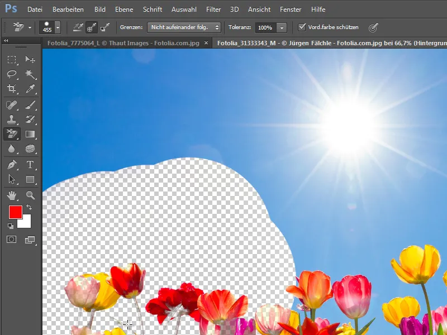The image size is (447, 335).
Task: Select the Horizontal Type tool
Action: point(30,164)
